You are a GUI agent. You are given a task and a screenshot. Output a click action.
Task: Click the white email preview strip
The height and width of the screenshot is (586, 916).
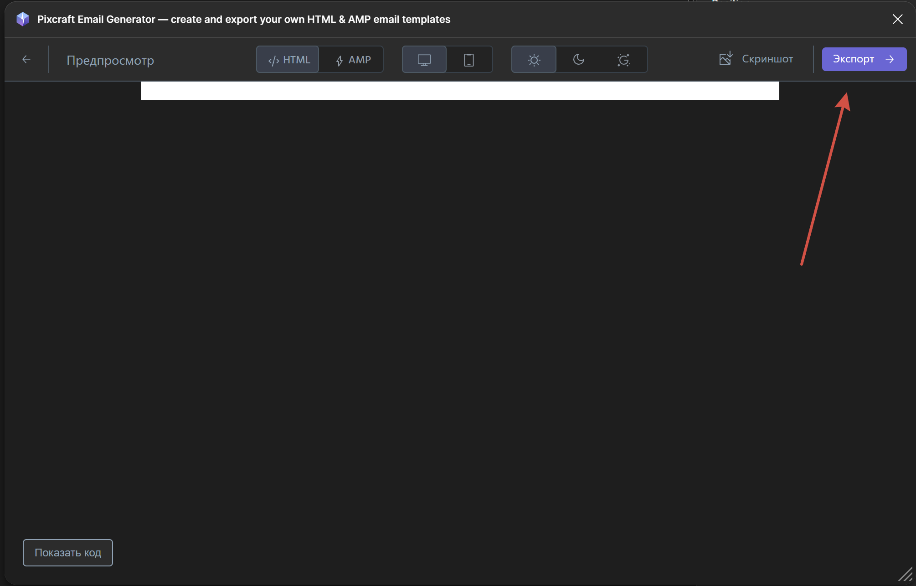pyautogui.click(x=460, y=90)
